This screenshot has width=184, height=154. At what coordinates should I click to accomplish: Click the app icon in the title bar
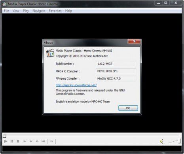[x=4, y=4]
